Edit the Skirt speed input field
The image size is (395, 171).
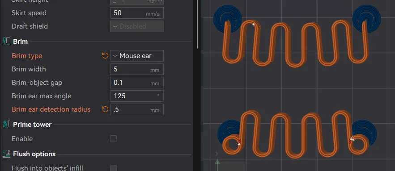coord(137,13)
